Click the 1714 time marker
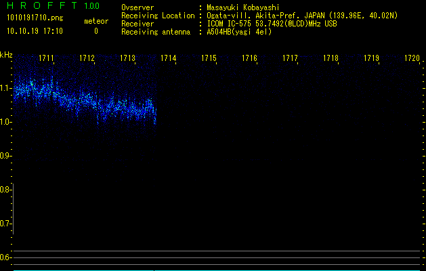This screenshot has height=271, width=426. click(168, 58)
